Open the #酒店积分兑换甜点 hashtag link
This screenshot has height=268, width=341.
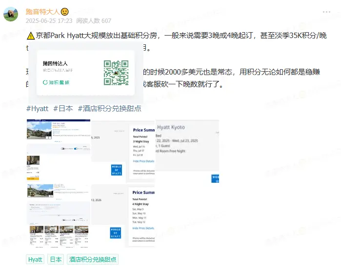pos(110,108)
